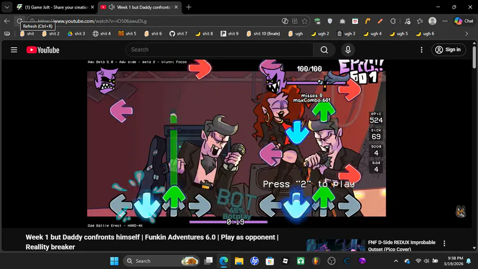The image size is (478, 269).
Task: Open the media control music note icon
Action: 407,21
